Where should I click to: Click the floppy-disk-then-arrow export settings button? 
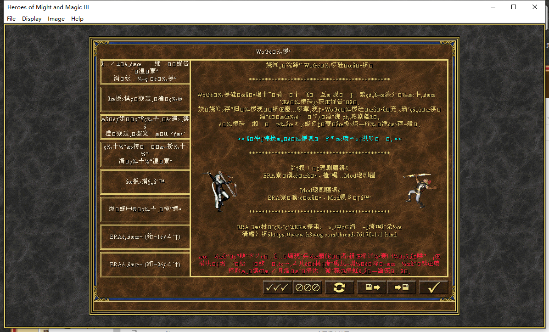point(370,288)
